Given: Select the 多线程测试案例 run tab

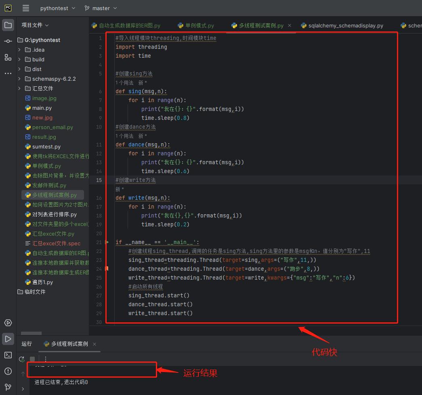Looking at the screenshot, I should tap(66, 344).
